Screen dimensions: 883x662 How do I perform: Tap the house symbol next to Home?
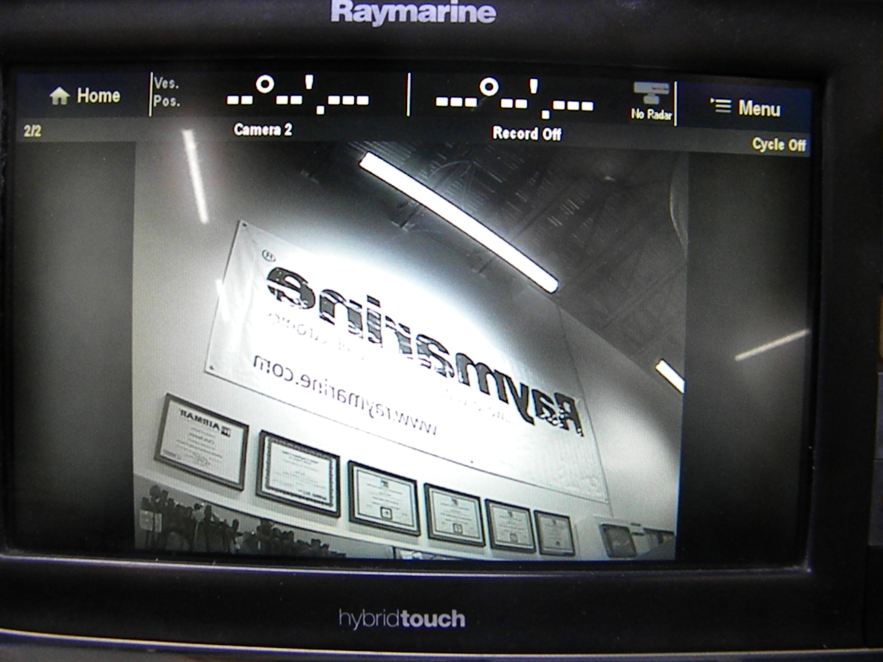click(x=61, y=97)
